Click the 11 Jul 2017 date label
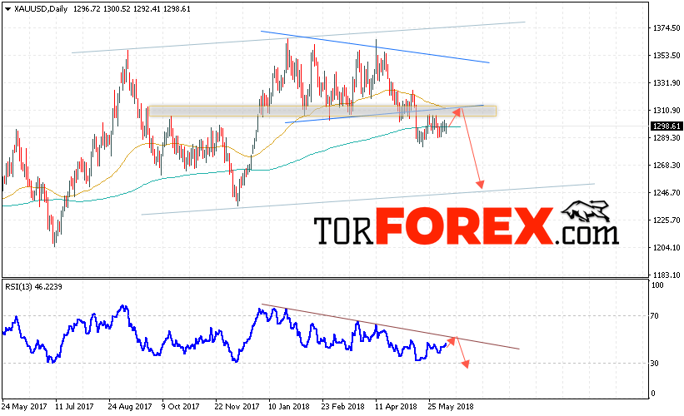This screenshot has width=684, height=416. pyautogui.click(x=74, y=406)
